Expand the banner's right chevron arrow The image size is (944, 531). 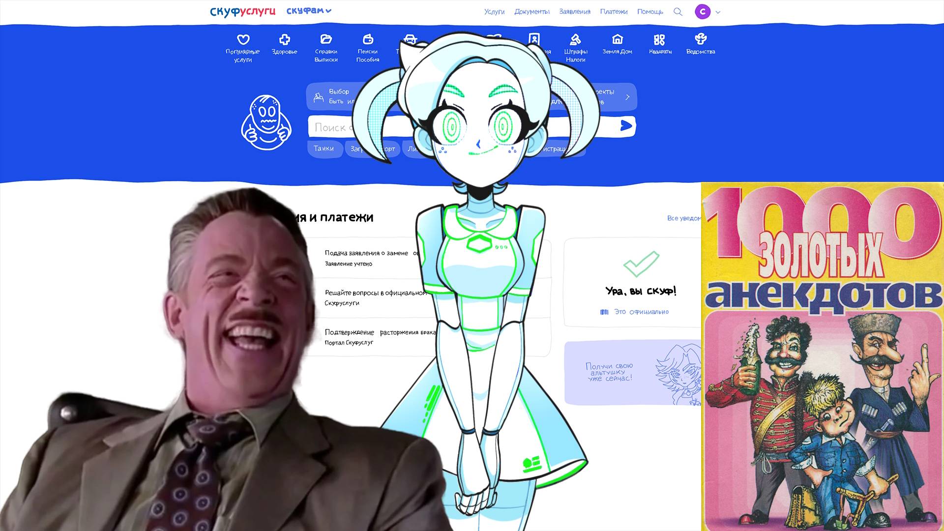click(x=627, y=97)
